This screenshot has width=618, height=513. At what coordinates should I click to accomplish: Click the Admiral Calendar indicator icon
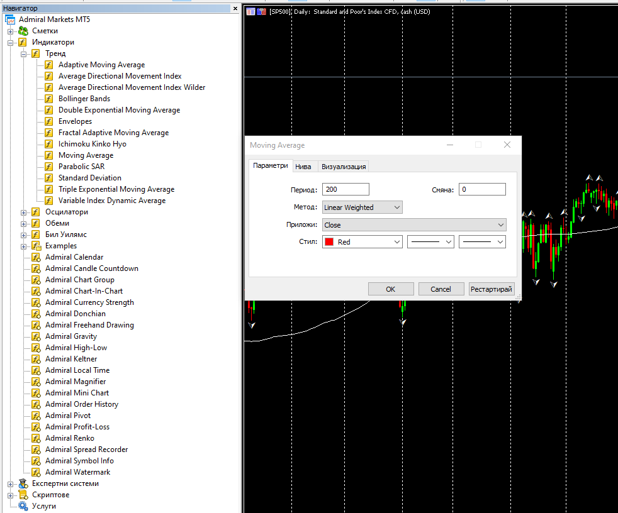coord(36,257)
